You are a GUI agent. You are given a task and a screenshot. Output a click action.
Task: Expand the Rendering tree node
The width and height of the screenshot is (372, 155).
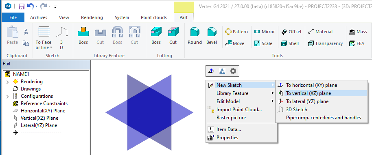click(x=8, y=82)
